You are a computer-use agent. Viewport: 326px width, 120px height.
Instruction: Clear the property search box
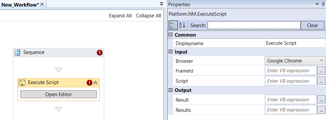[312, 26]
